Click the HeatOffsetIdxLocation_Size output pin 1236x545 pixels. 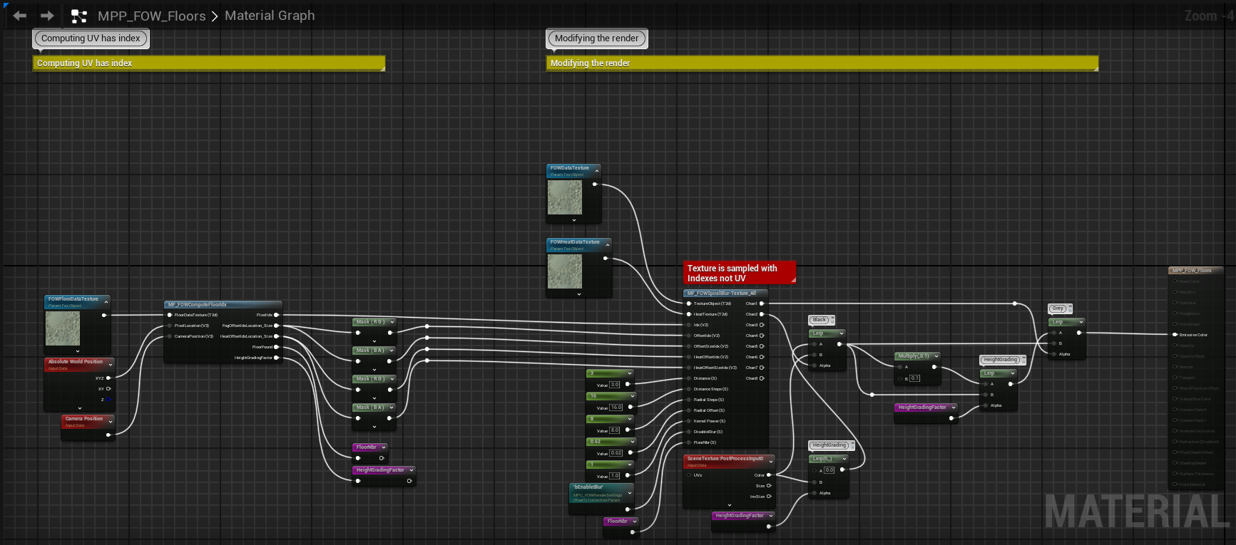click(x=277, y=336)
